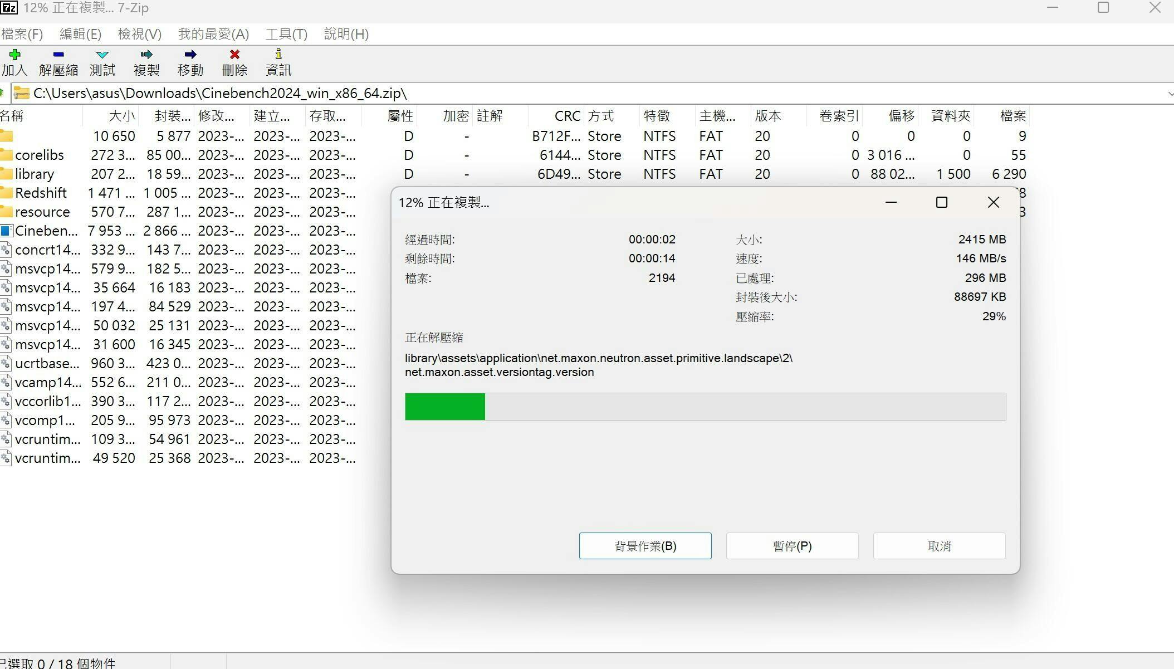The height and width of the screenshot is (669, 1174).
Task: Select the vcruntim... row sized 49 520
Action: pyautogui.click(x=178, y=458)
